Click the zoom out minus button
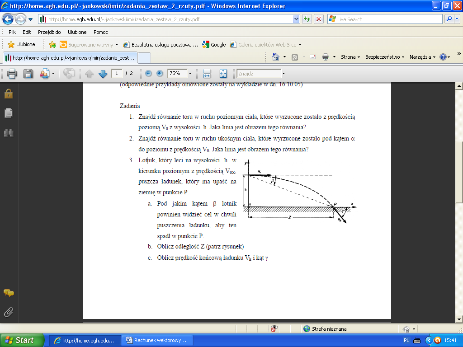This screenshot has height=347, width=463. click(148, 73)
